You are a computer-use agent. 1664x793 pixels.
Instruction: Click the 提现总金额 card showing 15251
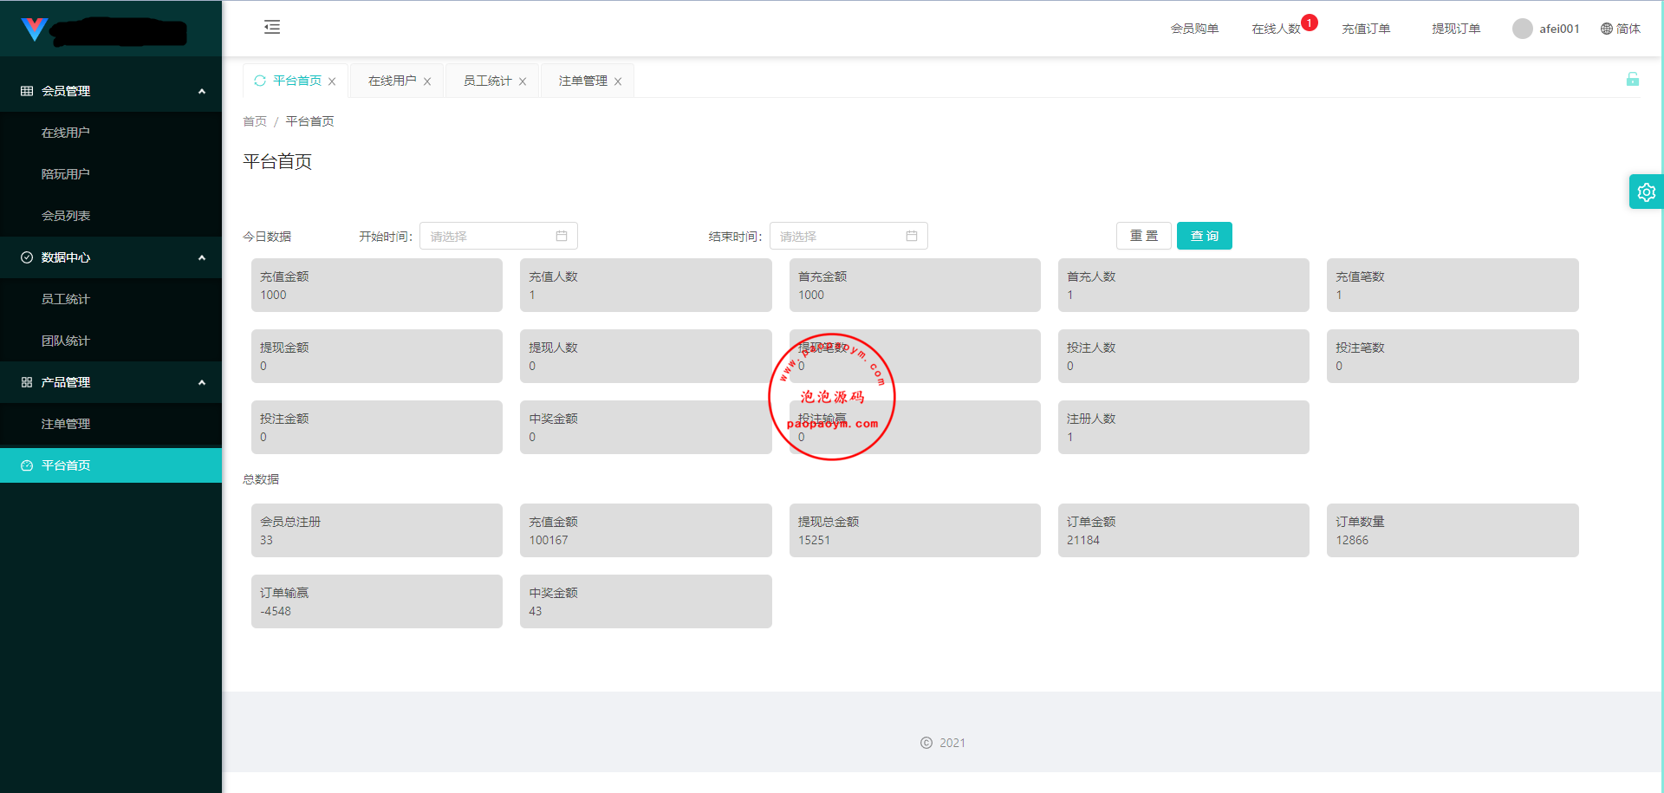click(x=915, y=530)
